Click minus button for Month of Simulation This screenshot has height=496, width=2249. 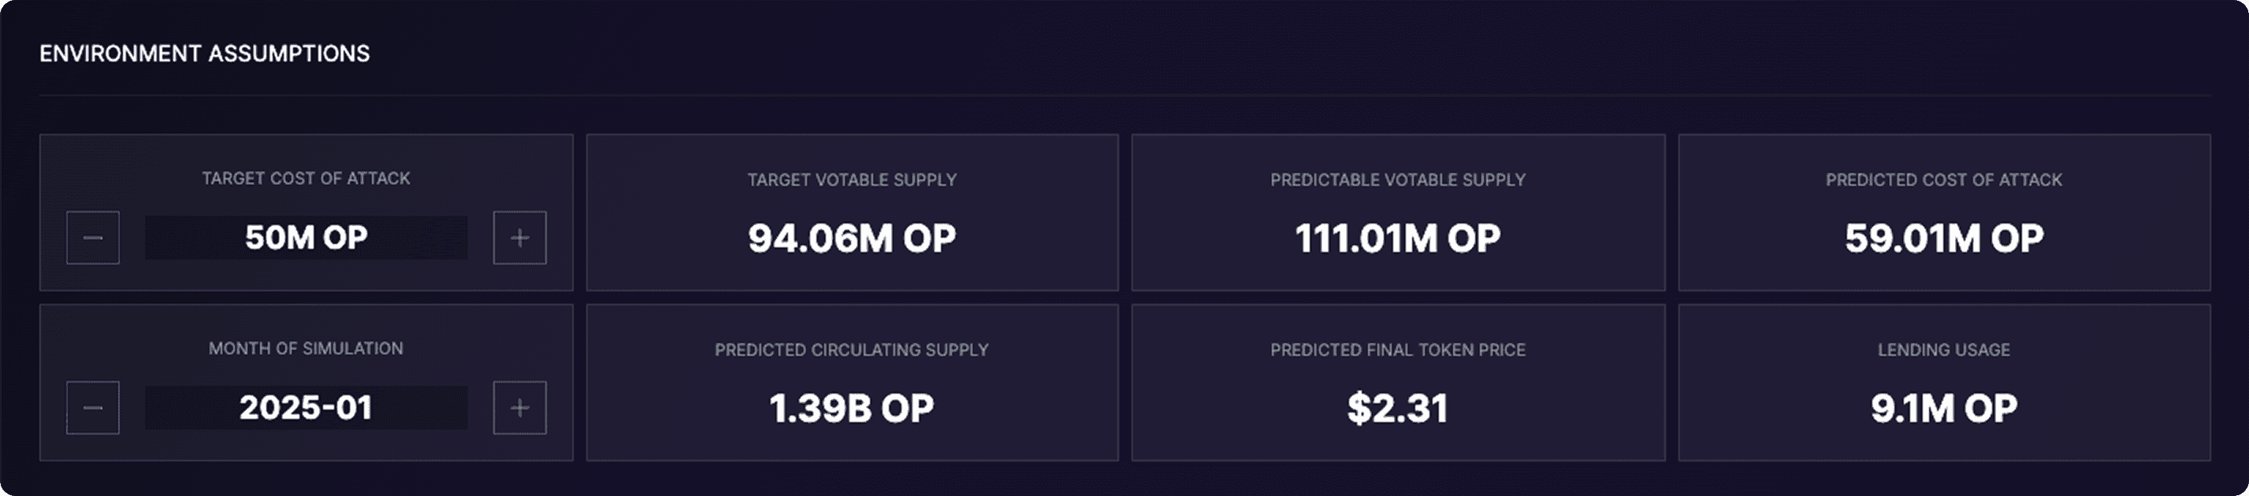coord(92,407)
